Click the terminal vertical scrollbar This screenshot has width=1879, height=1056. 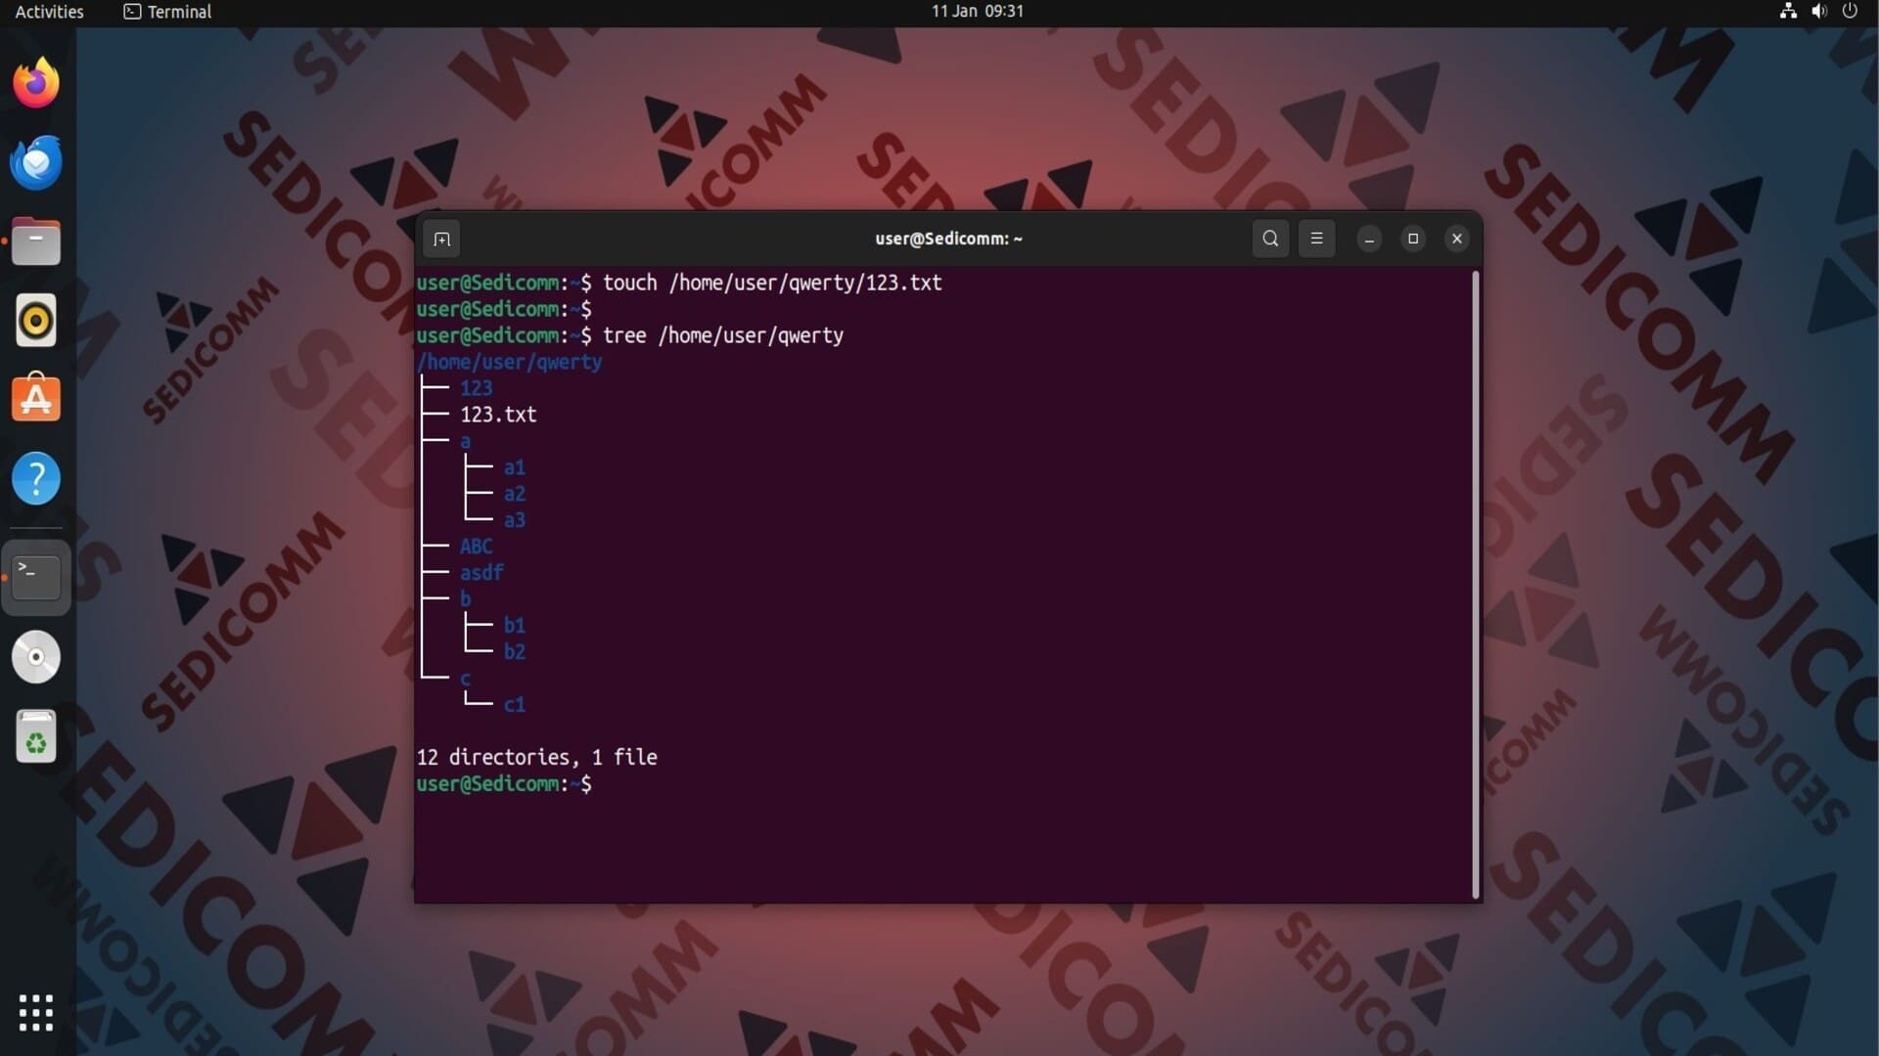point(1475,585)
